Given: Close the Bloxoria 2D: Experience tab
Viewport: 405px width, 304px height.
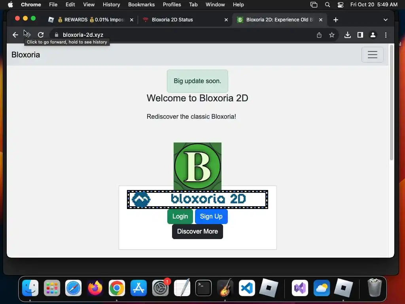Looking at the screenshot, I should [320, 20].
